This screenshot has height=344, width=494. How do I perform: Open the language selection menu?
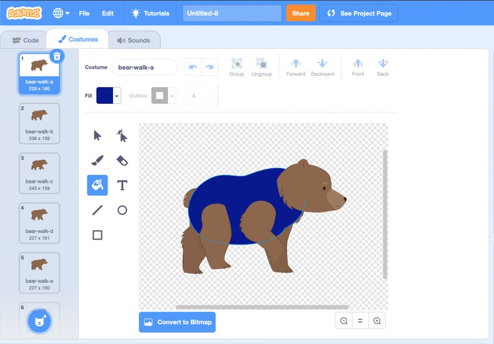tap(60, 13)
